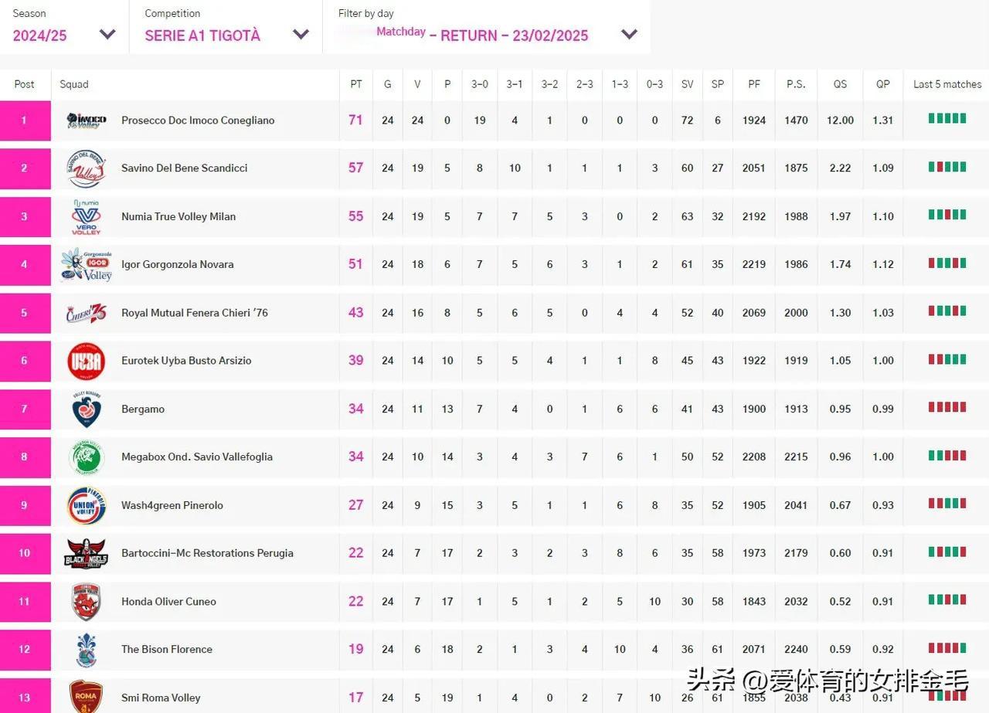Open the Wash4green Pinerolo team link
Viewport: 989px width, 713px height.
point(172,505)
